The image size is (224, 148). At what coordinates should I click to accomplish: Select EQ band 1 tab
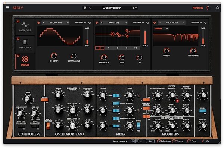[109, 48]
